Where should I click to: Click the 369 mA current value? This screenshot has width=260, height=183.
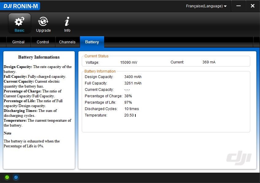(209, 62)
